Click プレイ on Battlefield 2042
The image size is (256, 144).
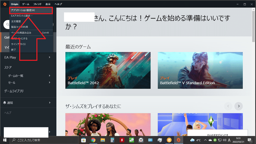72,78
